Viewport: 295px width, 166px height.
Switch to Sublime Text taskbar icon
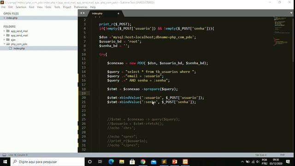click(164, 162)
